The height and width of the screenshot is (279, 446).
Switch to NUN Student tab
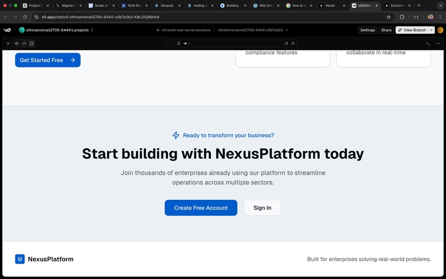tap(134, 6)
